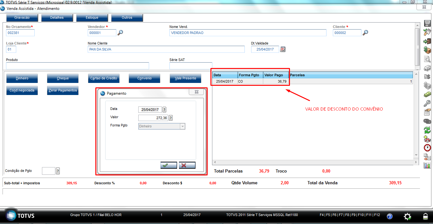Click Cond.negociada button
This screenshot has width=433, height=224.
22,90
